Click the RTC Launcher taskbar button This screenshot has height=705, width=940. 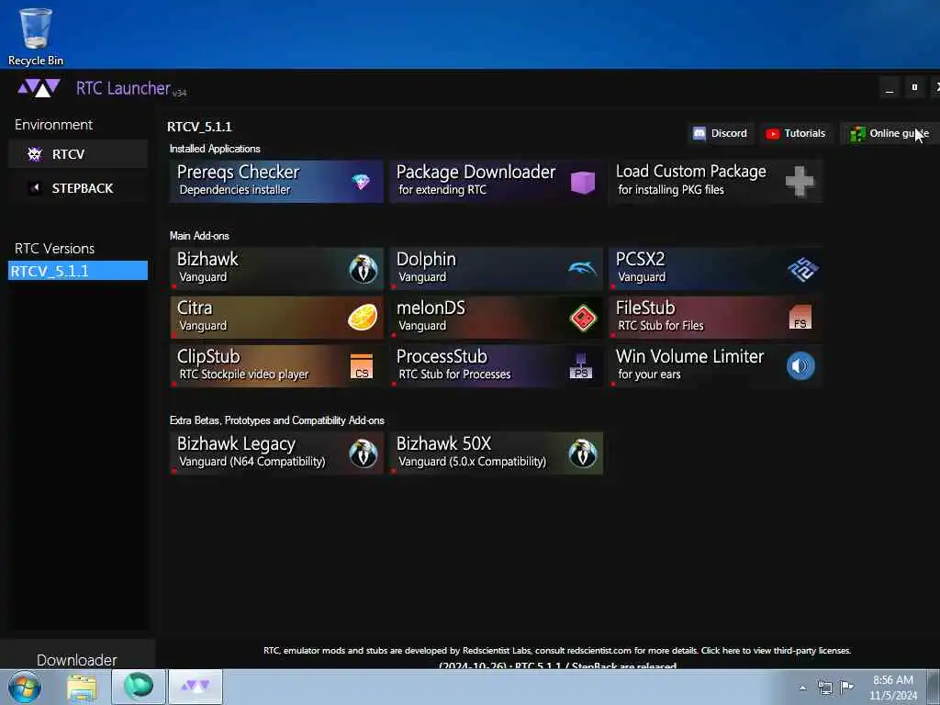tap(196, 687)
